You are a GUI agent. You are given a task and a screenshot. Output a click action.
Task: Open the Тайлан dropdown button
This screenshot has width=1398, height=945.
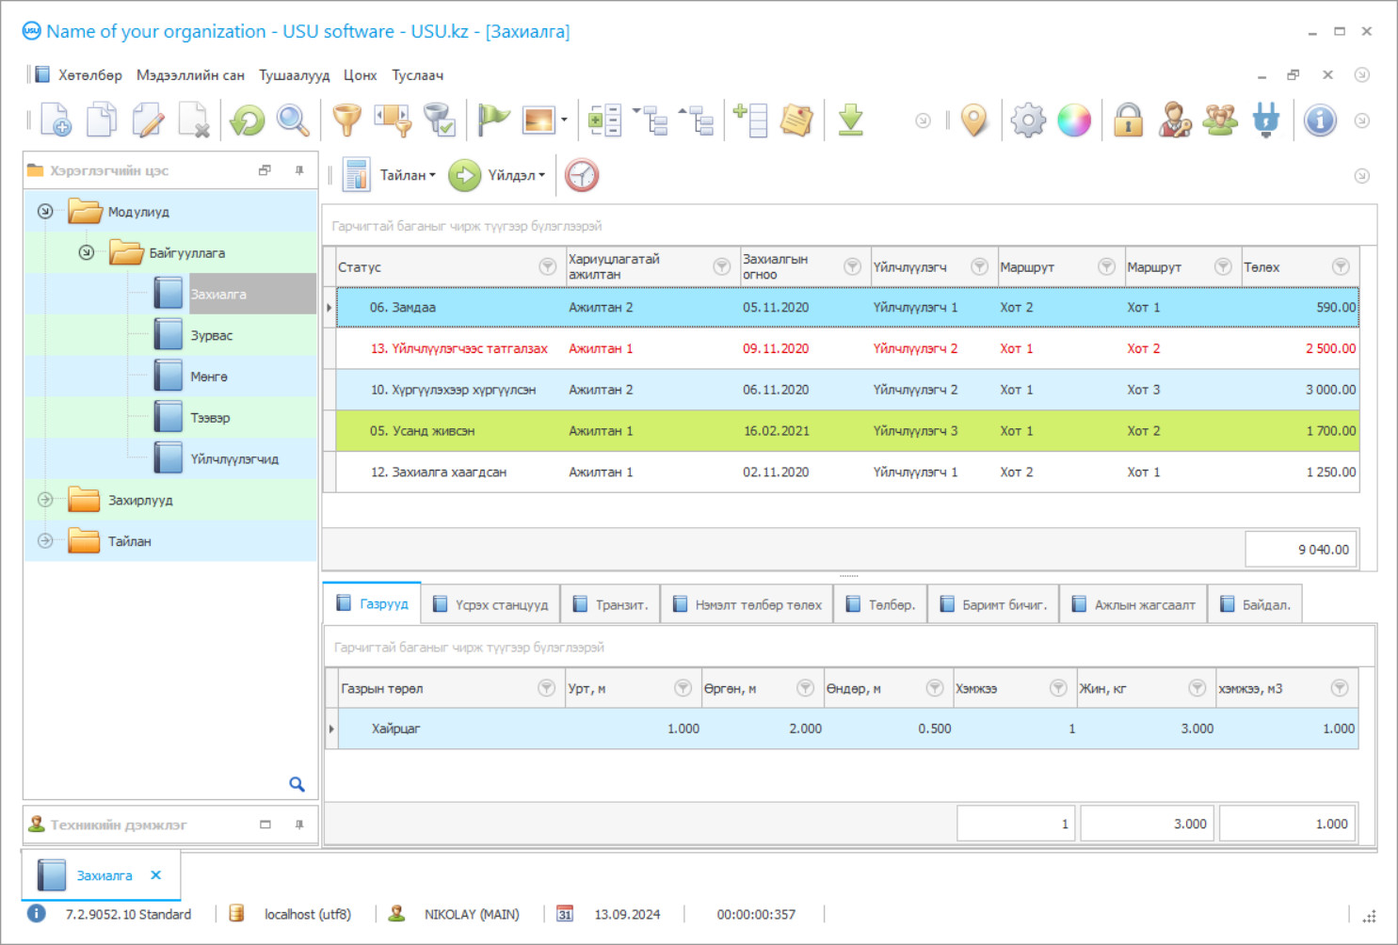[x=391, y=175]
